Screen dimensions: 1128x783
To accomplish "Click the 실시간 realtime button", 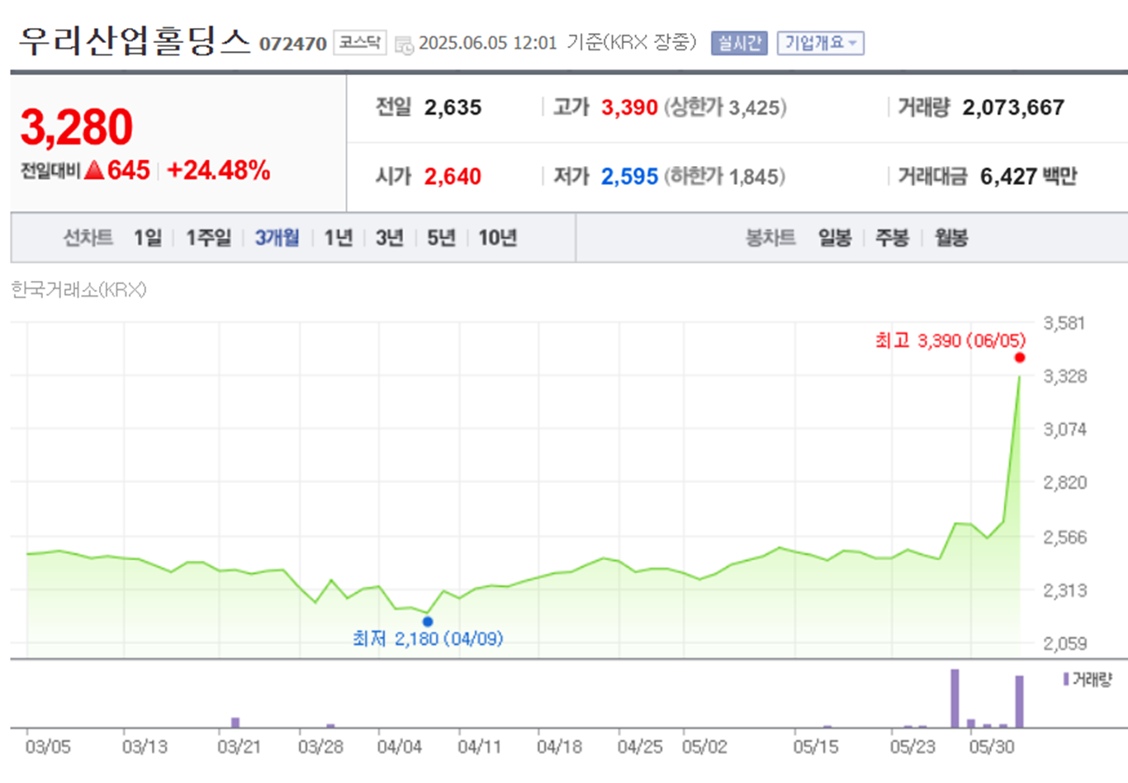I will [739, 43].
